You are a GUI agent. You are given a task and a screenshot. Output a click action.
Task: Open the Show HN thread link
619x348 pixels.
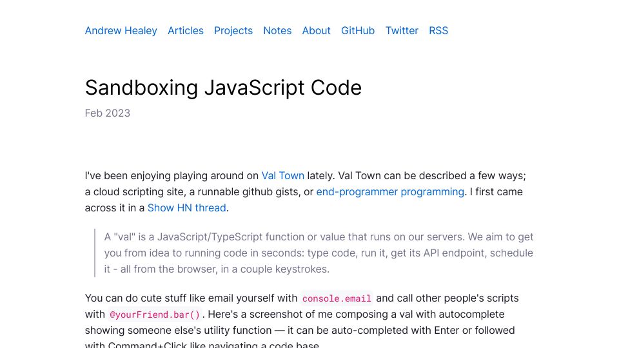coord(187,208)
